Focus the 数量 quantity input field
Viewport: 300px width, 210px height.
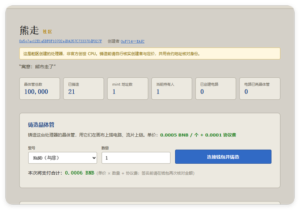click(136, 158)
